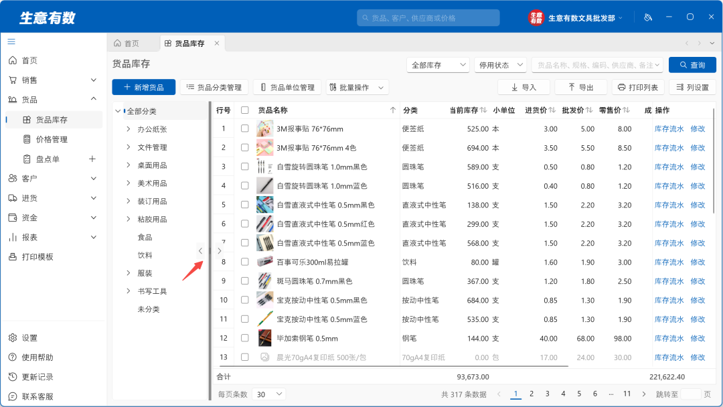Check the row 1 3M报事贴 76*76mm checkbox

tap(245, 129)
